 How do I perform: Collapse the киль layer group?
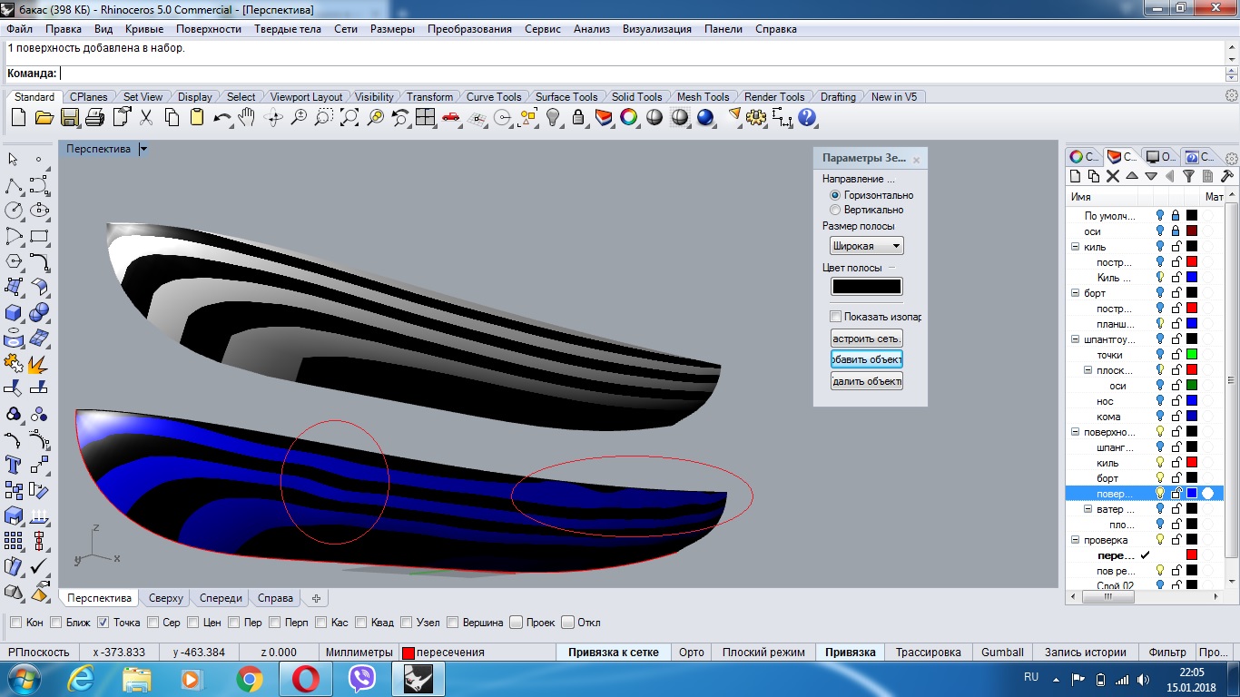[x=1076, y=247]
